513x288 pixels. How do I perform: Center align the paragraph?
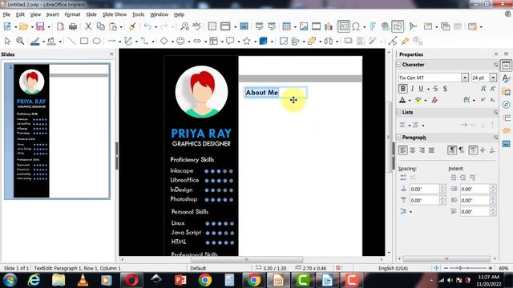tap(413, 150)
